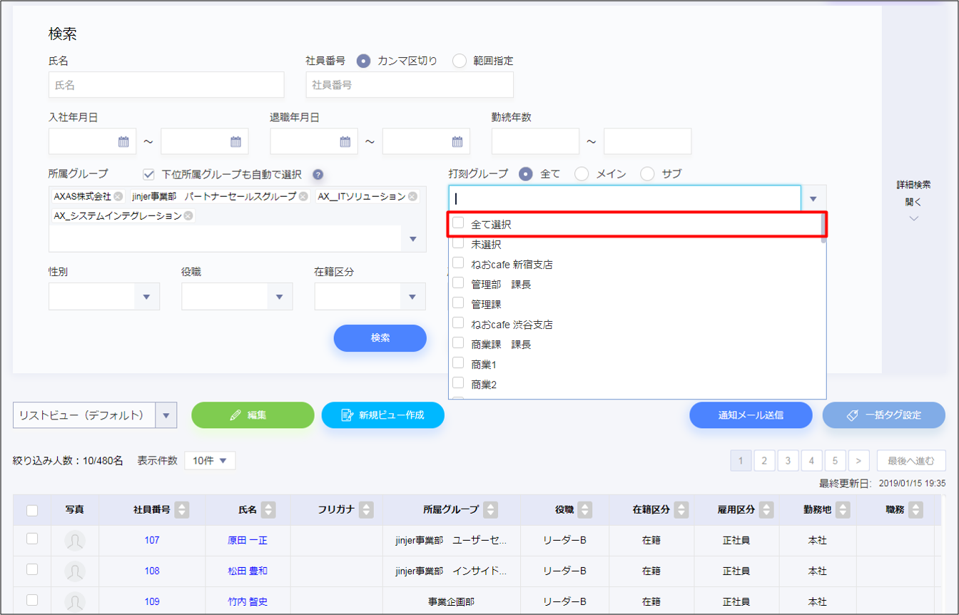The image size is (959, 615).
Task: Open the 性別 dropdown
Action: (146, 297)
